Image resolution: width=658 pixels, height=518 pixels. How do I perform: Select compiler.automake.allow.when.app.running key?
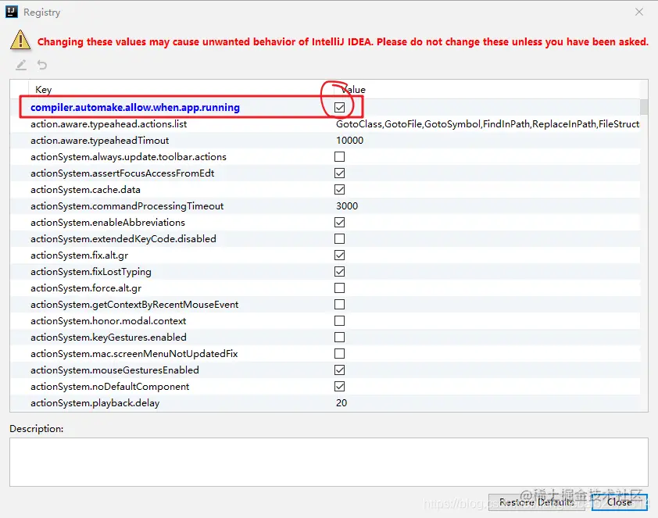(x=134, y=107)
